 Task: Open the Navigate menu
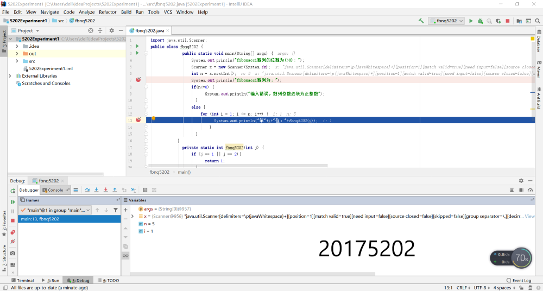[x=49, y=12]
